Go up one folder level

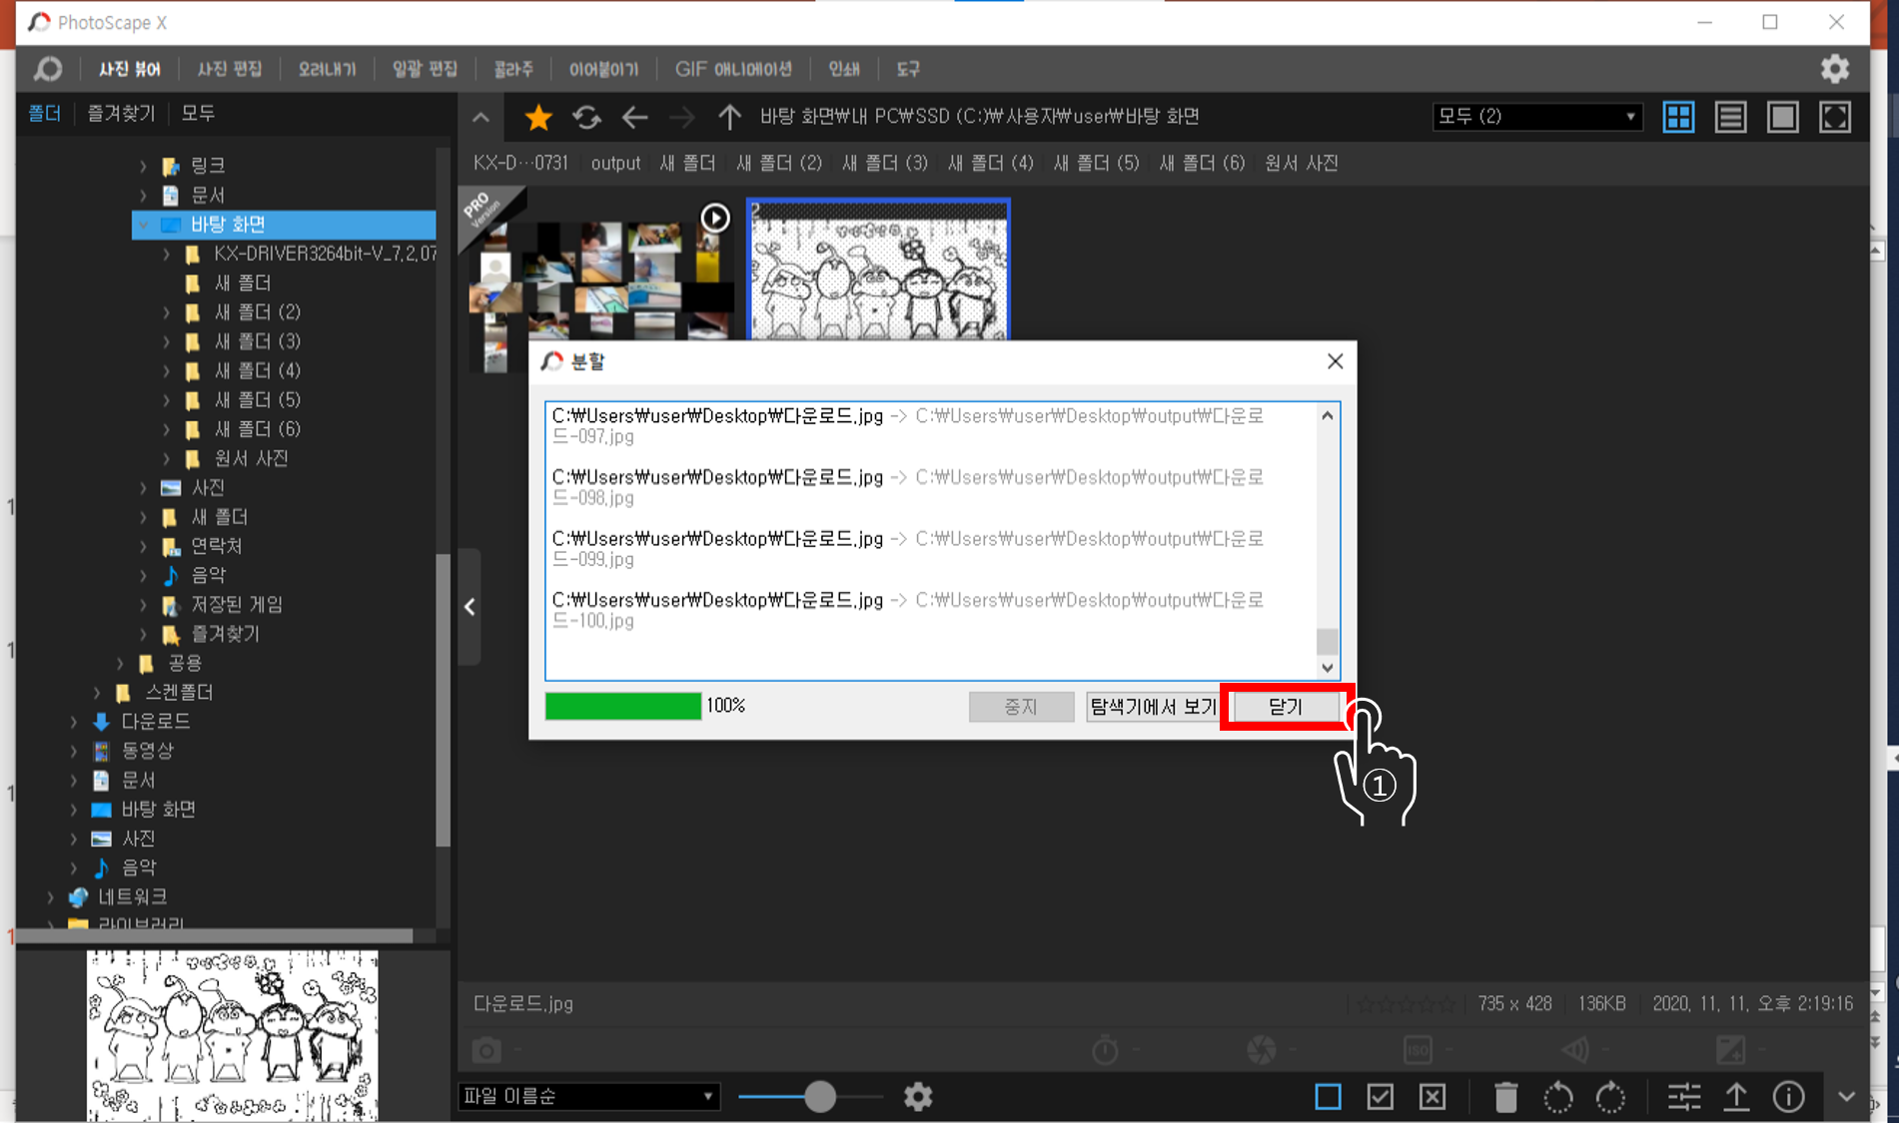pyautogui.click(x=729, y=117)
